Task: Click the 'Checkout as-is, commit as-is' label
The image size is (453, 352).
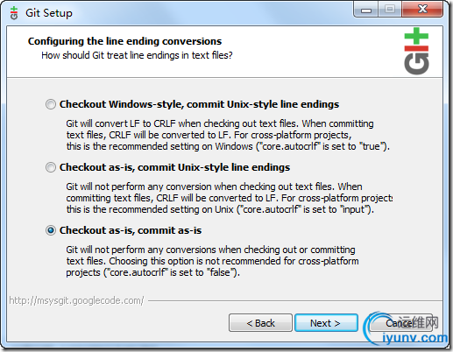Action: 131,230
